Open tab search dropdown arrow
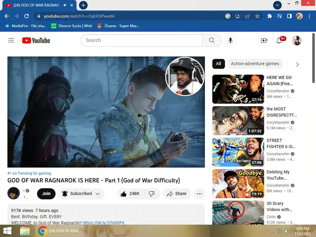316x237 pixels. 277,5
